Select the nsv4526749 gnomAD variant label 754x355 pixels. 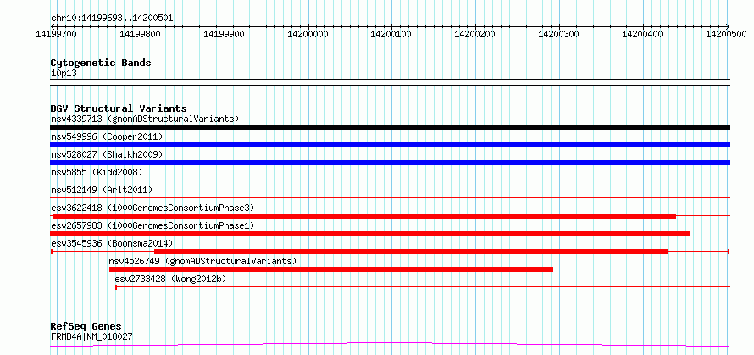click(202, 261)
